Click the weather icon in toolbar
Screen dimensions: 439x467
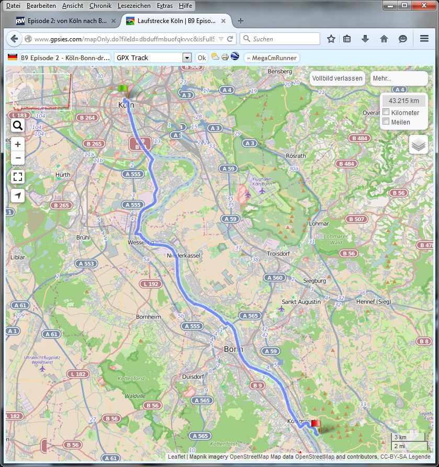(x=215, y=58)
